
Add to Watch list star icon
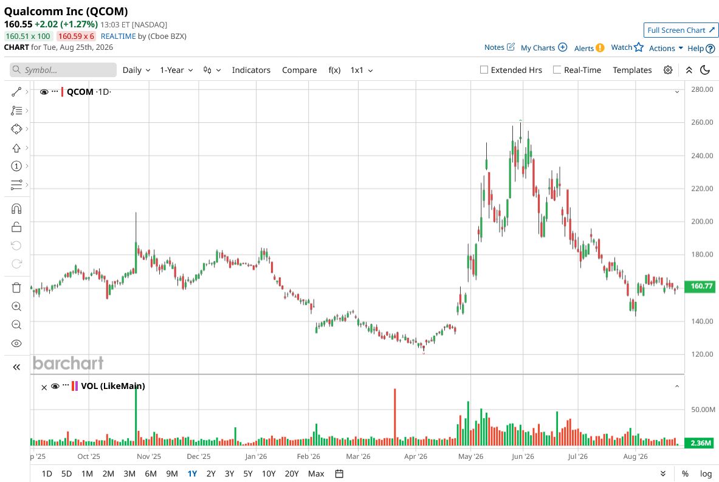point(639,47)
